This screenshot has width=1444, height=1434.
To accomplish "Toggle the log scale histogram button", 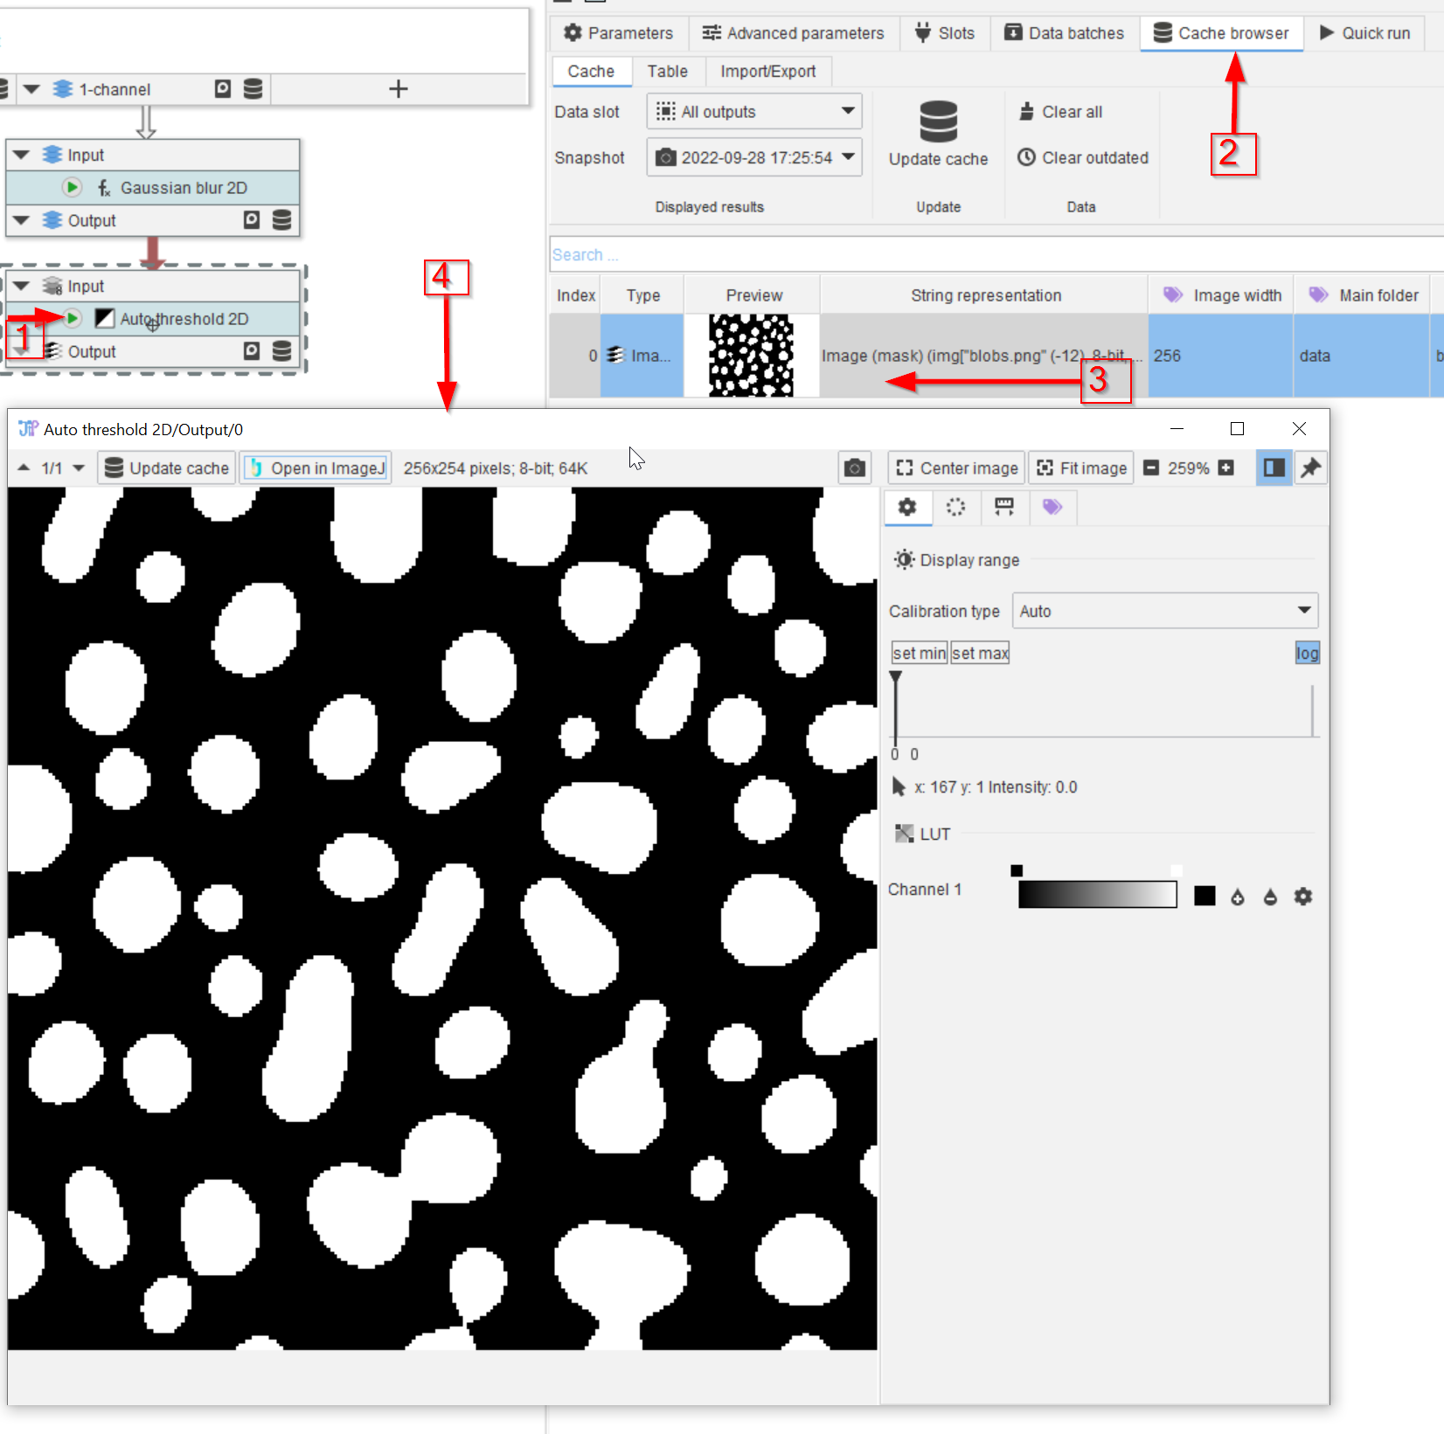I will pyautogui.click(x=1307, y=654).
